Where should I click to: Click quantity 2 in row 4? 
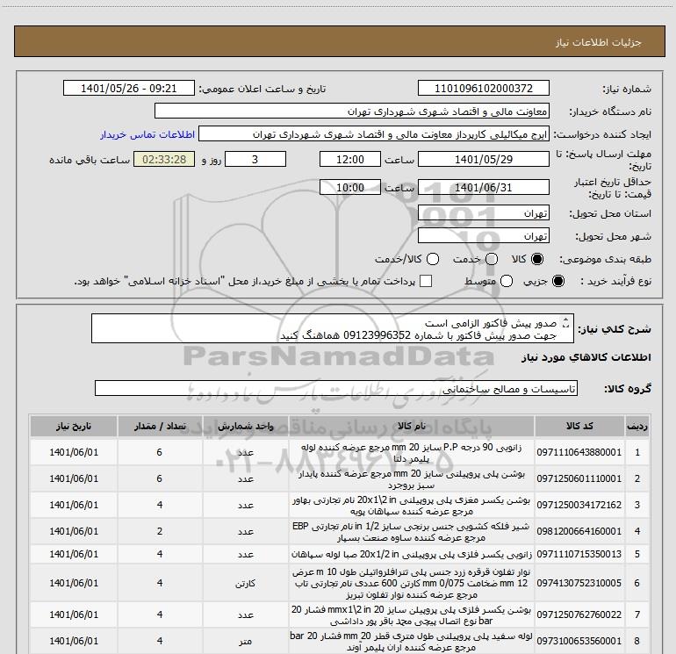click(x=160, y=531)
